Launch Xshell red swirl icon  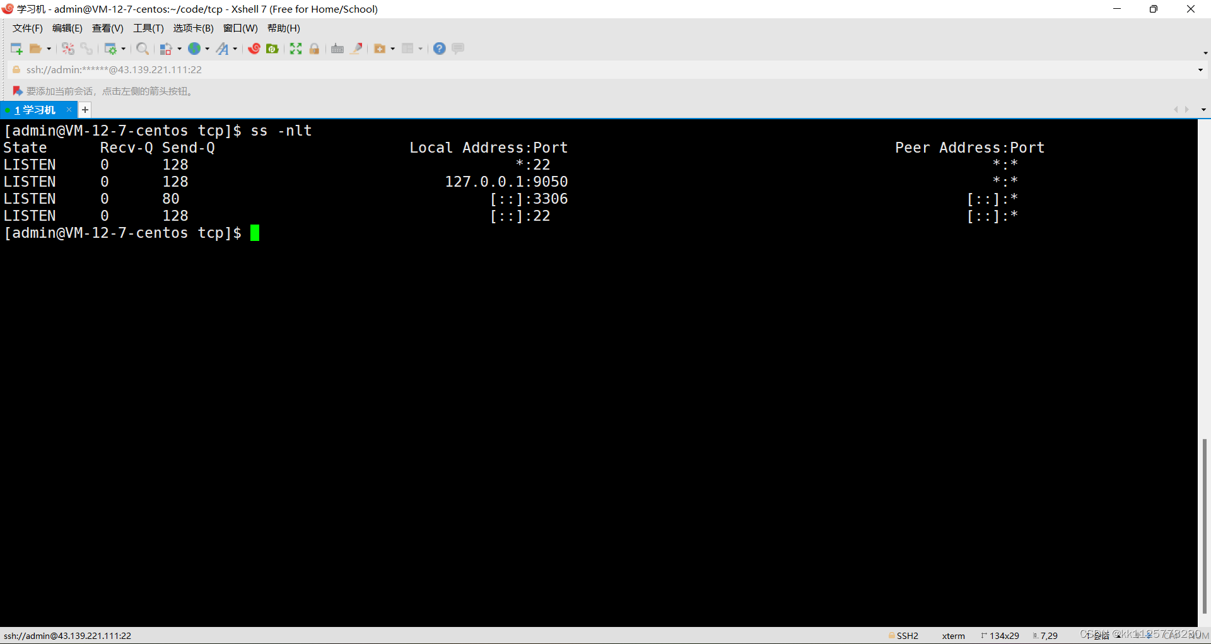[x=254, y=49]
